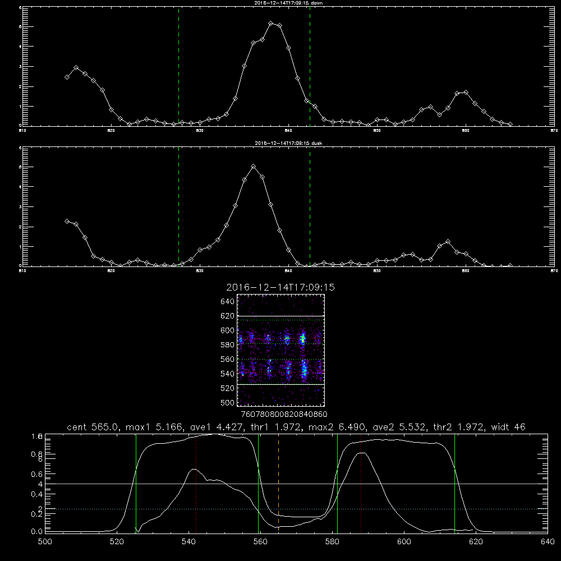Click the "0.0" label on bottom plot y-axis
This screenshot has height=561, width=561.
[37, 532]
